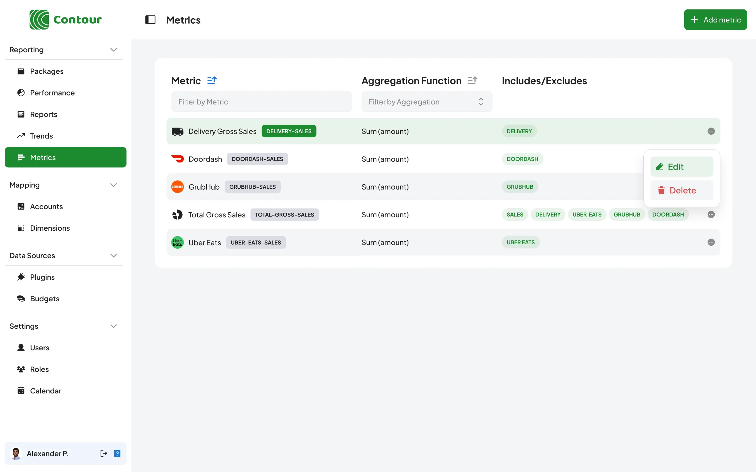Click the Total Gross Sales metric icon
The image size is (756, 472).
[x=177, y=214]
